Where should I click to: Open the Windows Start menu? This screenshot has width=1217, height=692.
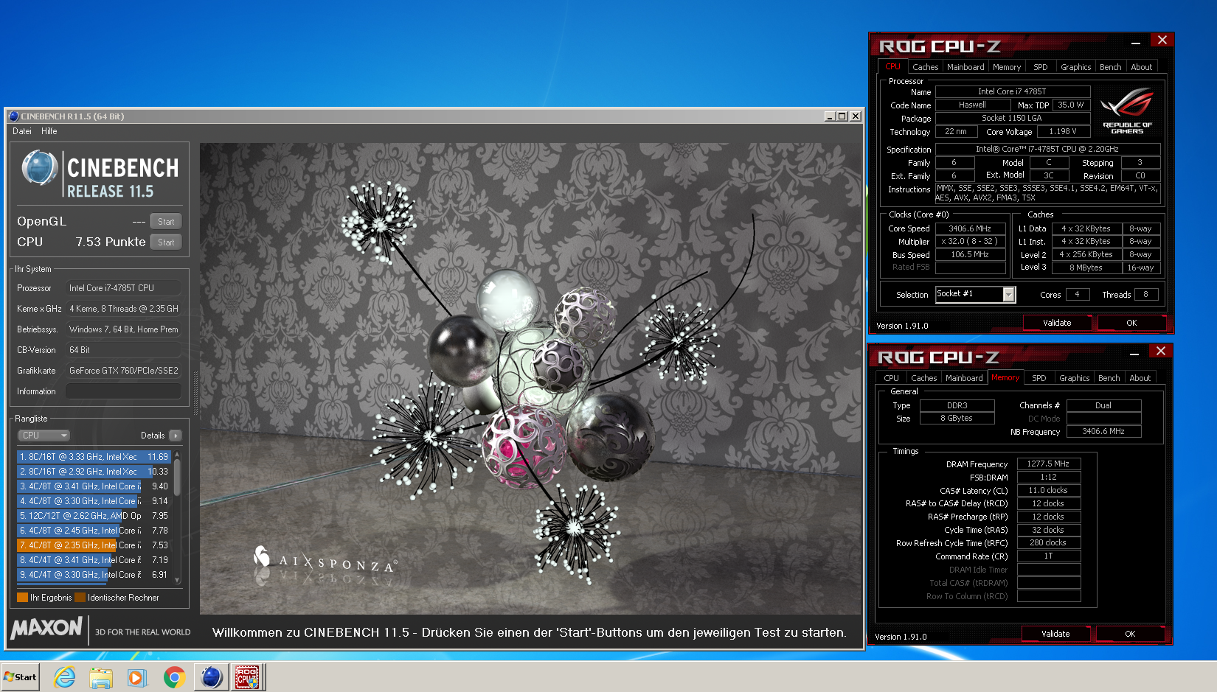click(21, 677)
